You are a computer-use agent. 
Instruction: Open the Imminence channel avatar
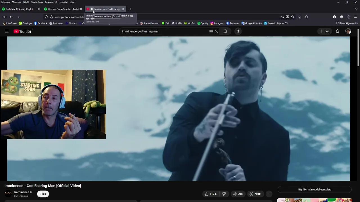(x=8, y=194)
